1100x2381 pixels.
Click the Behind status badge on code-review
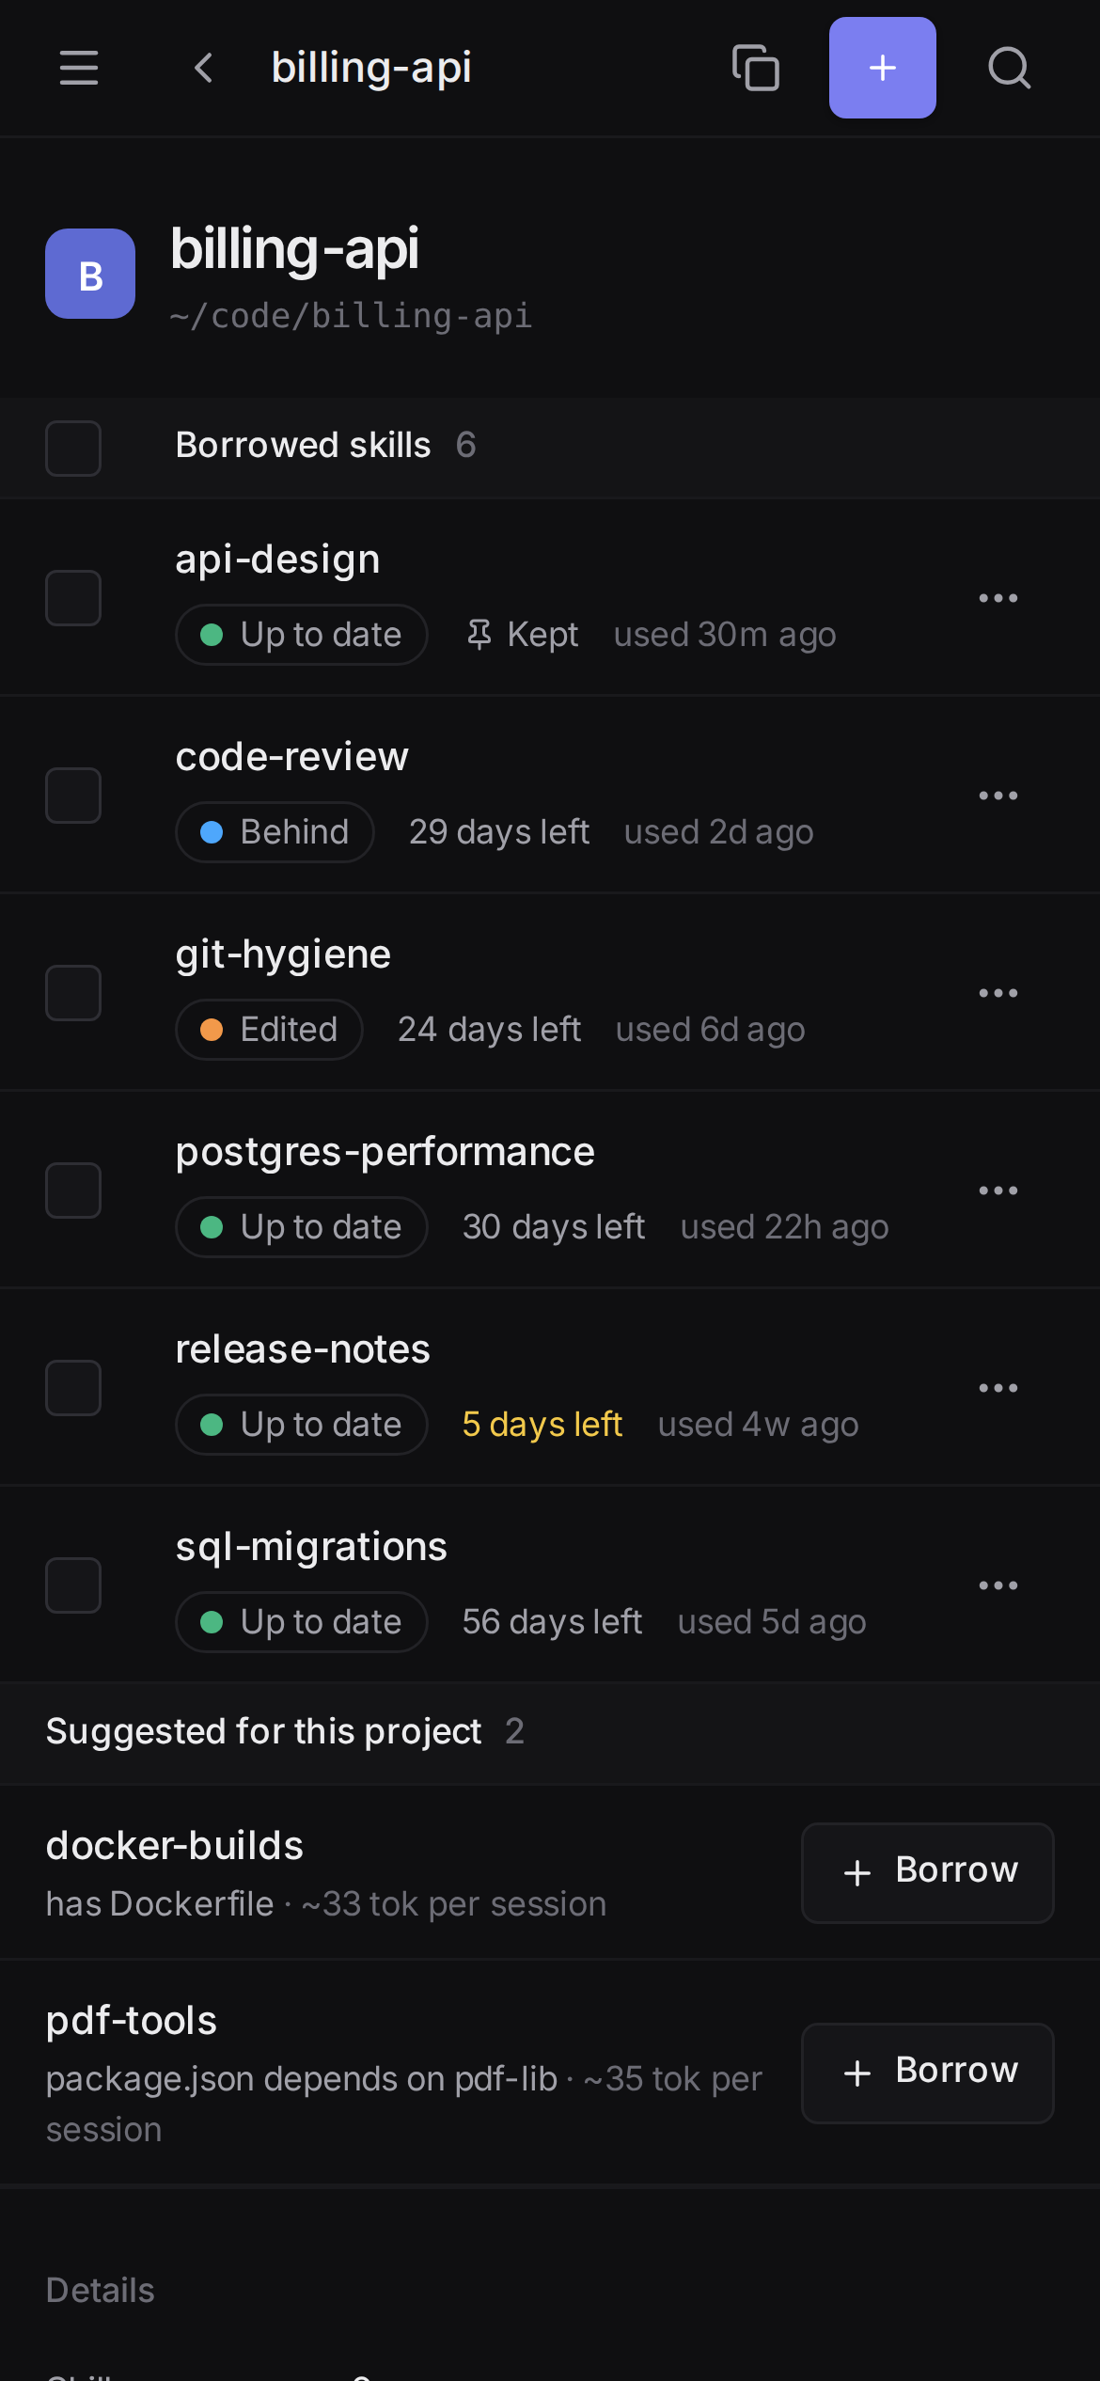click(275, 832)
